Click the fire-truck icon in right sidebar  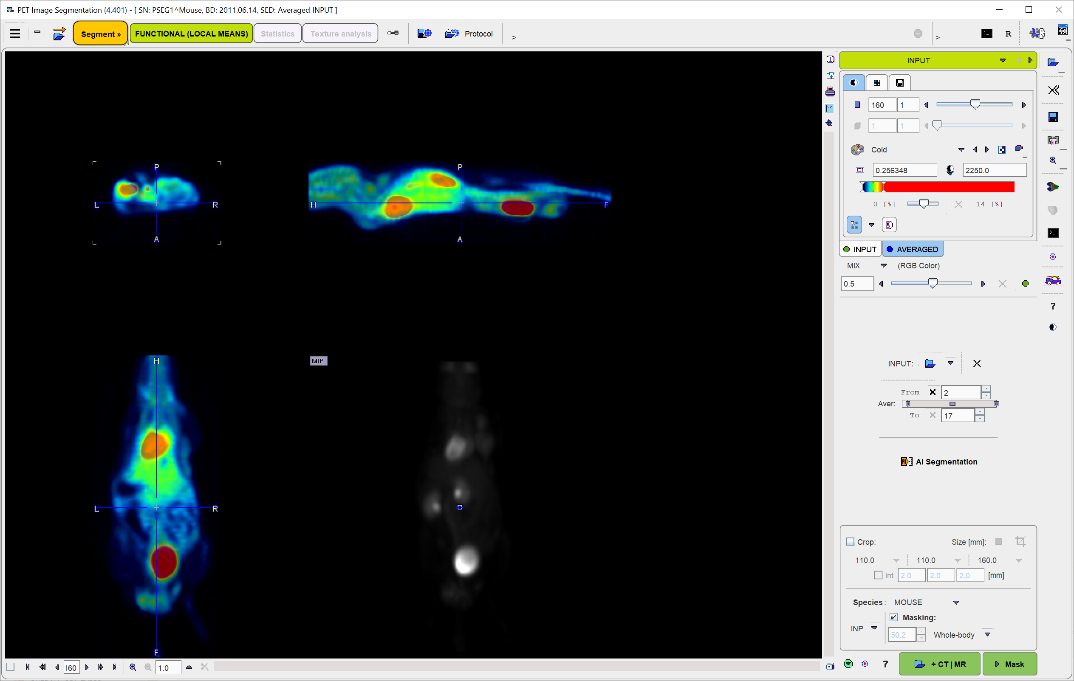(1053, 281)
